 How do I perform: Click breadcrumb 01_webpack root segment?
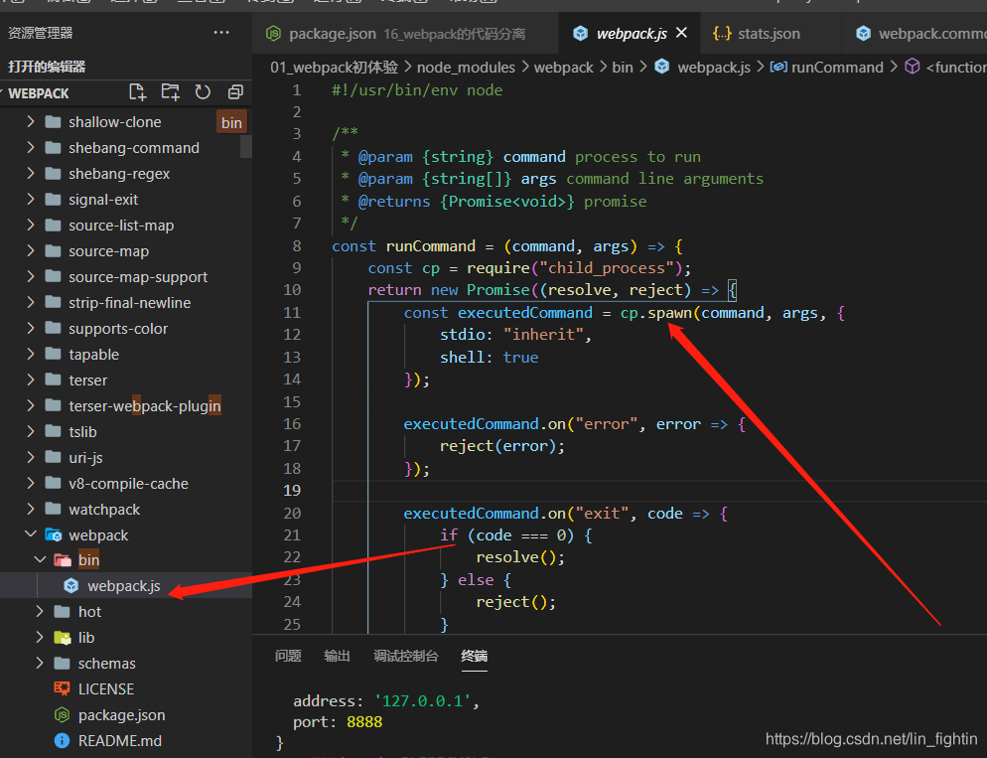(335, 68)
